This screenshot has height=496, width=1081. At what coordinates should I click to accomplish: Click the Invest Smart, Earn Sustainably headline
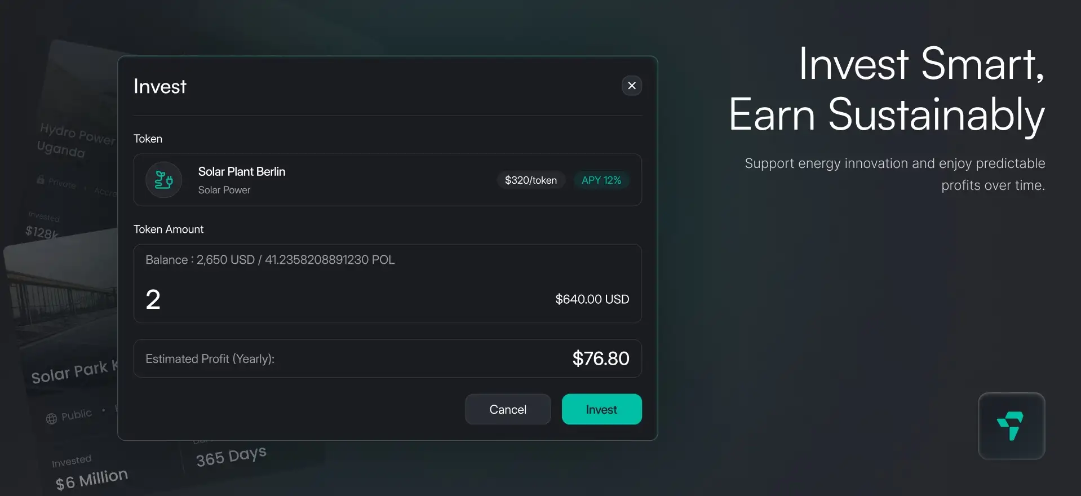[x=887, y=89]
